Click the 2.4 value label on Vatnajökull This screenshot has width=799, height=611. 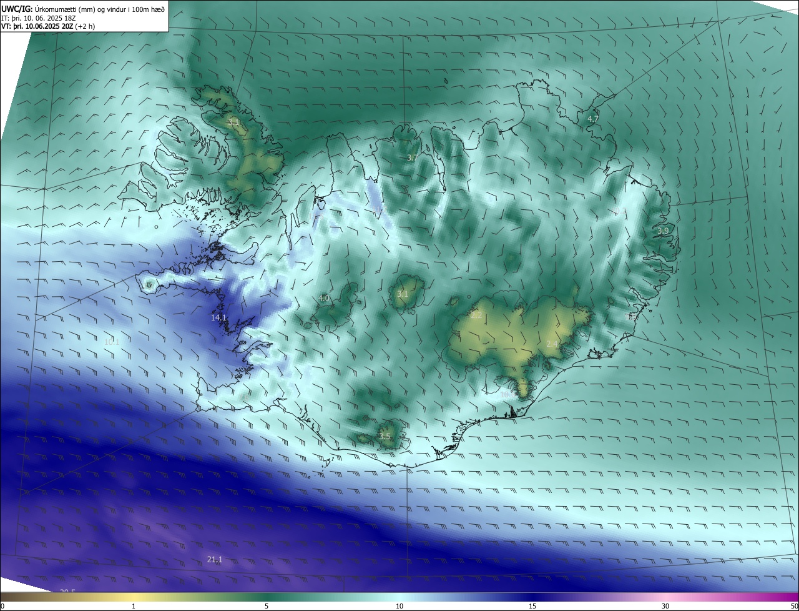552,344
